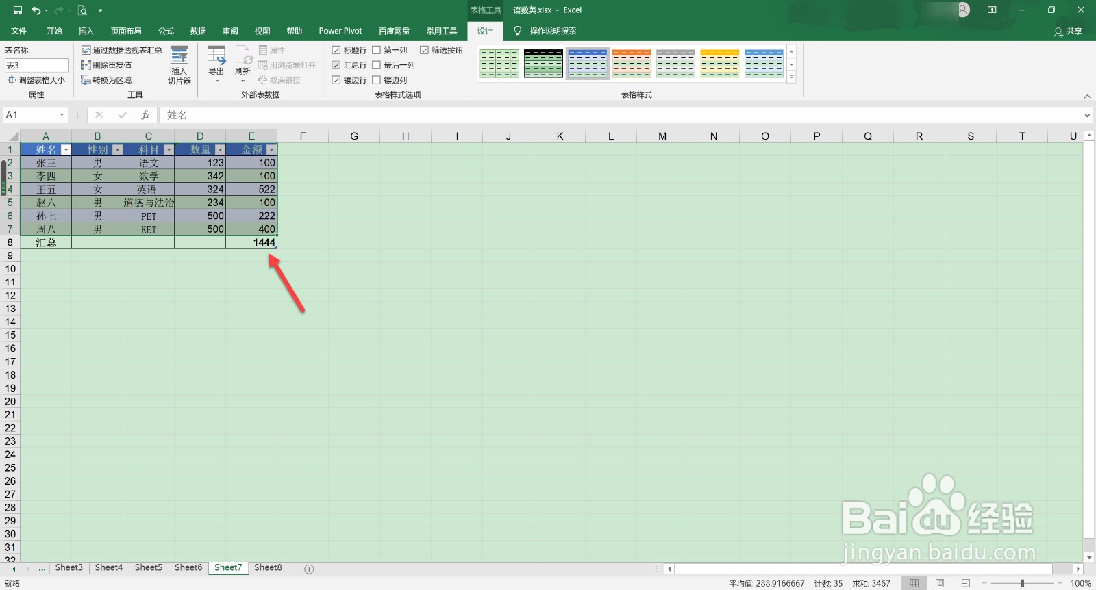Open the 插入 insert tab
This screenshot has width=1096, height=590.
[x=86, y=31]
